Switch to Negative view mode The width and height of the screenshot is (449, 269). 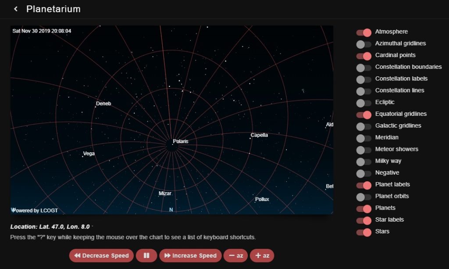pos(363,172)
